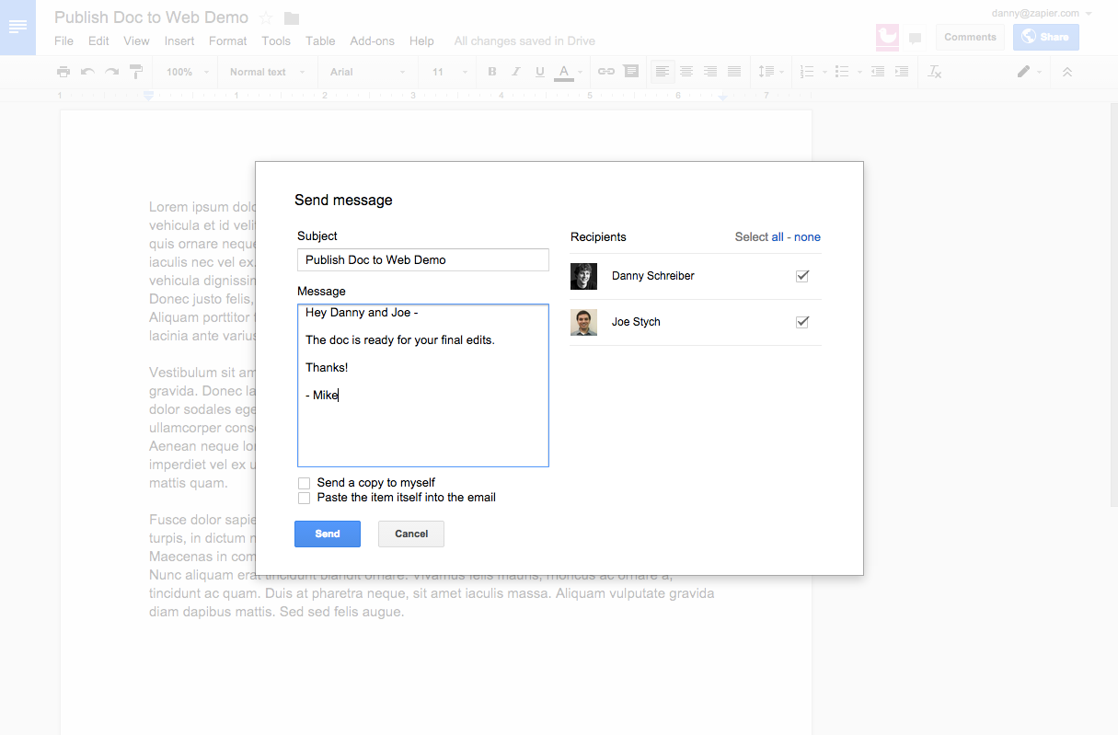1118x735 pixels.
Task: Click the Subject input field
Action: click(423, 259)
